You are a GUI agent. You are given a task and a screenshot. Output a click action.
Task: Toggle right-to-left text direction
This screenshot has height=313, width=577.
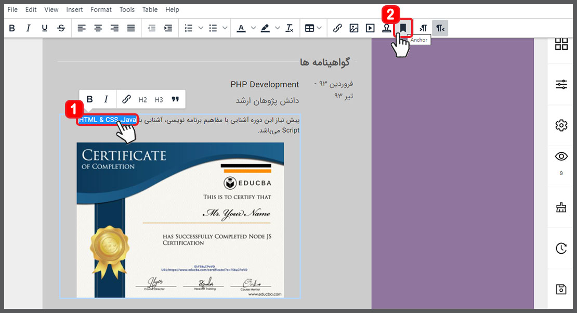click(x=440, y=28)
